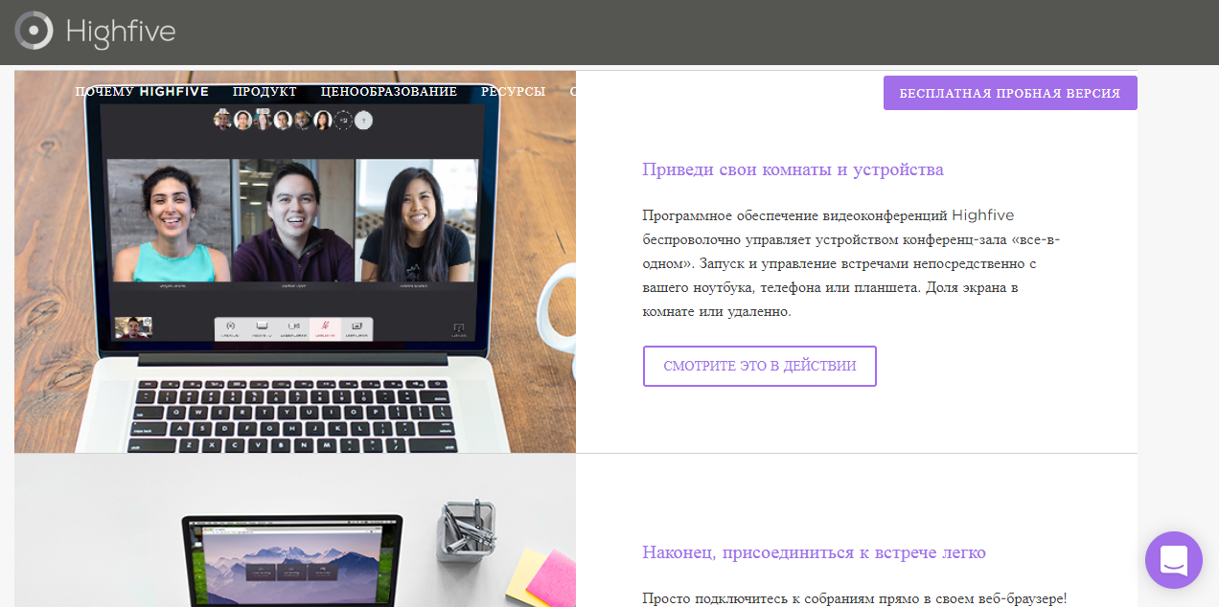Select the broadcast icon in the meeting toolbar

click(x=231, y=326)
